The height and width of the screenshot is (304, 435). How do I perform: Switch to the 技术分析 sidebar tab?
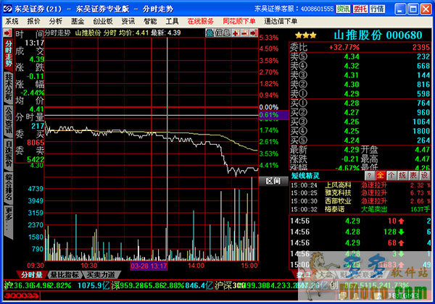[9, 87]
